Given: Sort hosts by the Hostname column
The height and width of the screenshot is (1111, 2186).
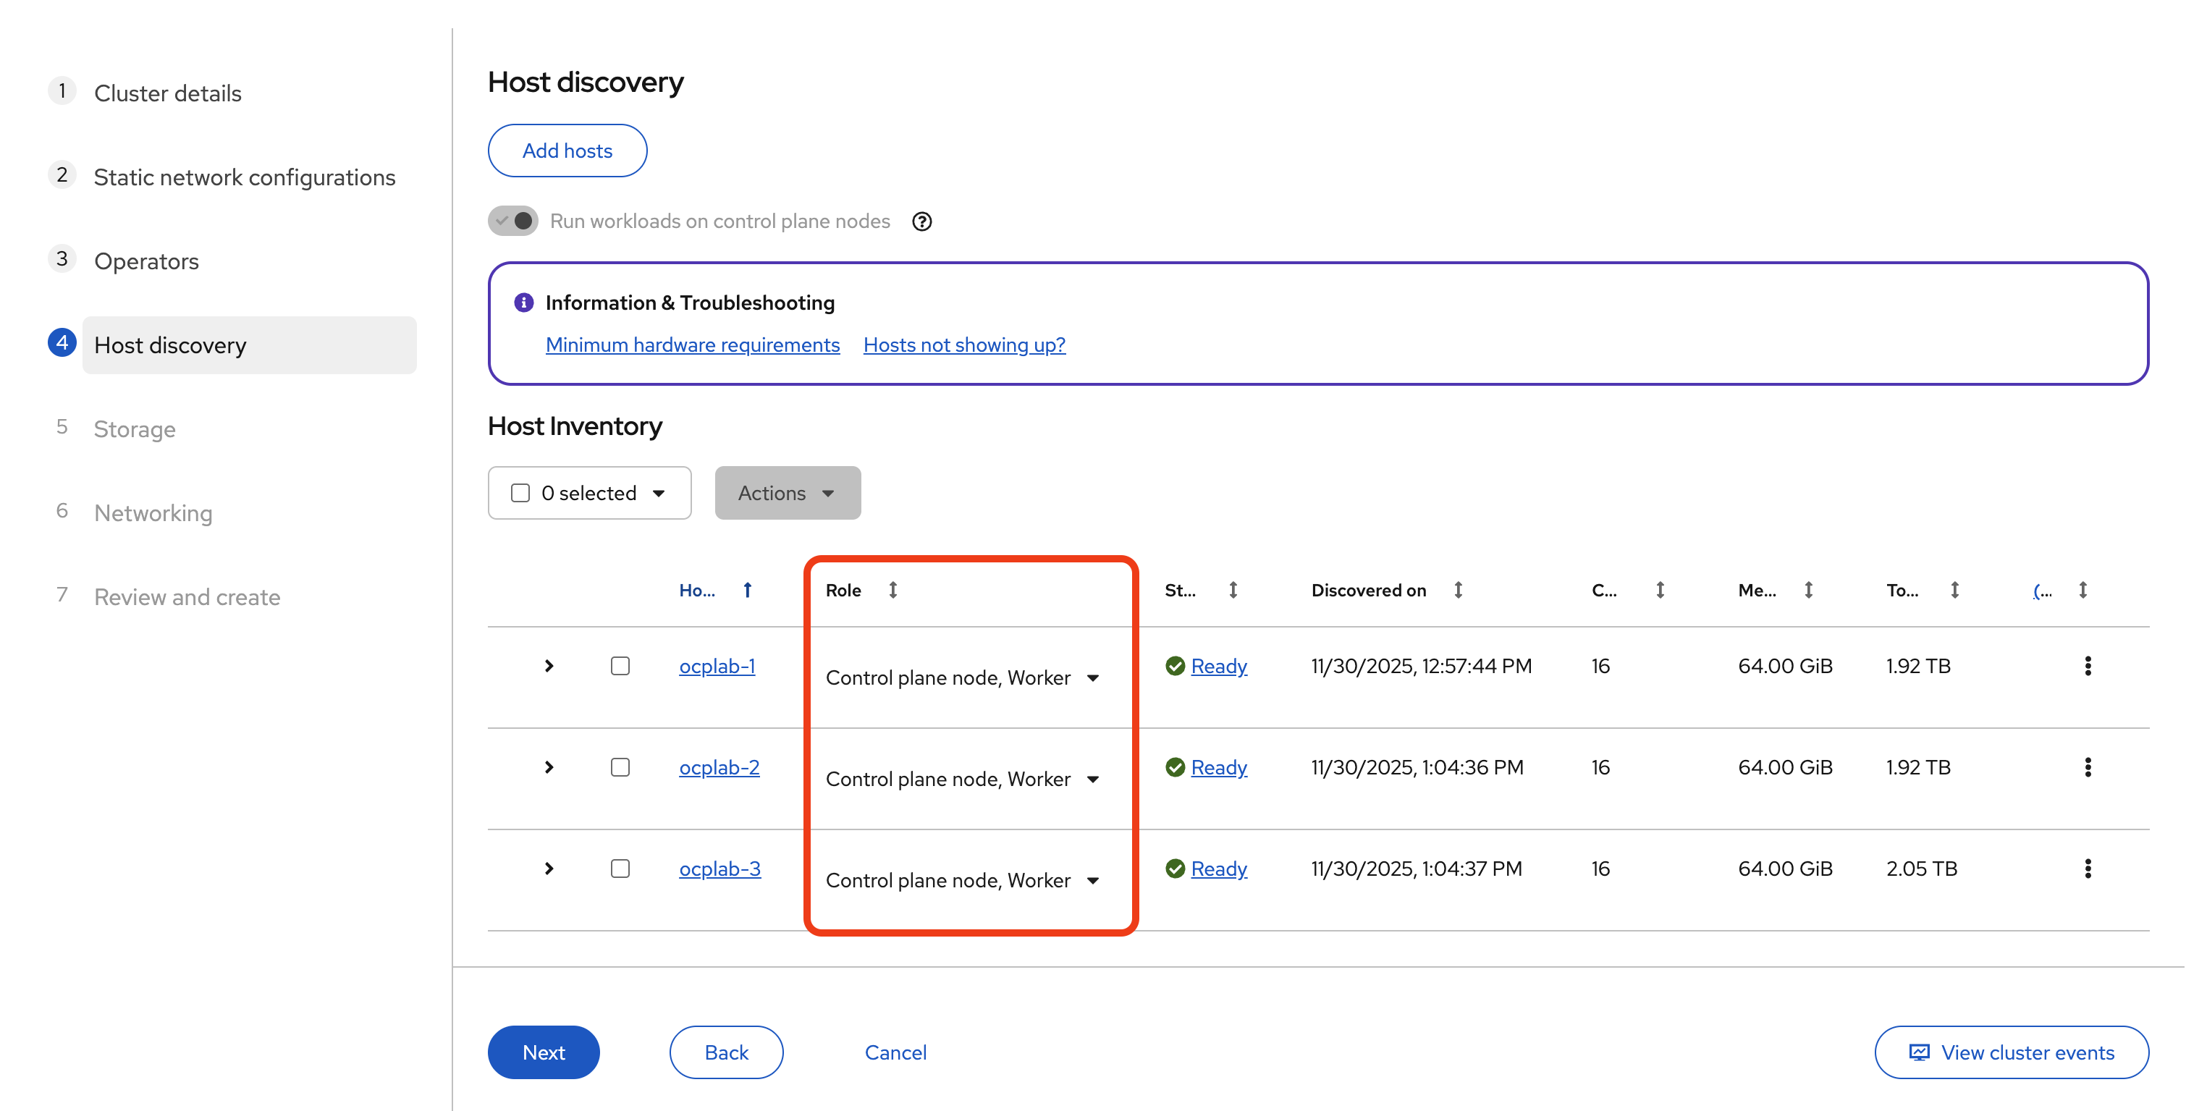Looking at the screenshot, I should [x=748, y=589].
